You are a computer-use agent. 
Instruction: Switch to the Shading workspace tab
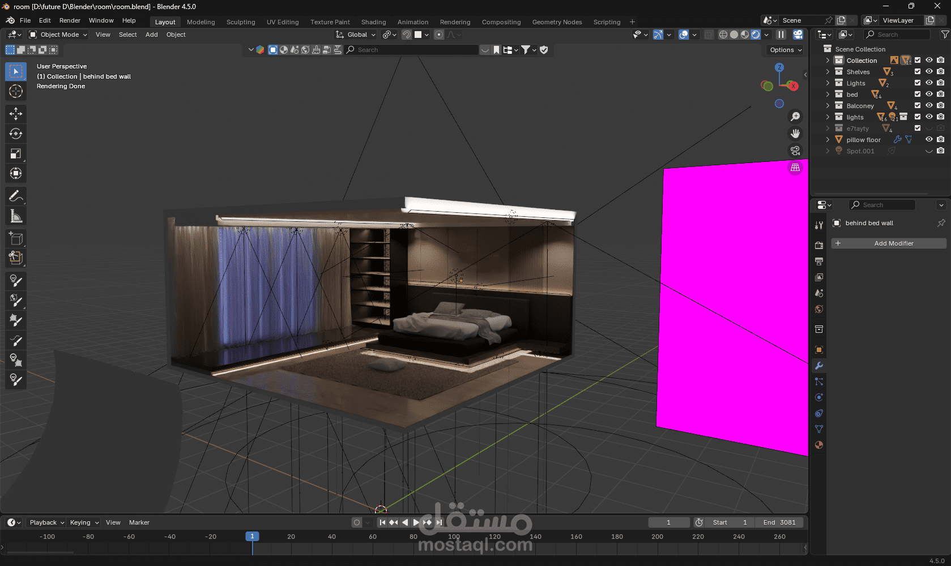coord(374,22)
